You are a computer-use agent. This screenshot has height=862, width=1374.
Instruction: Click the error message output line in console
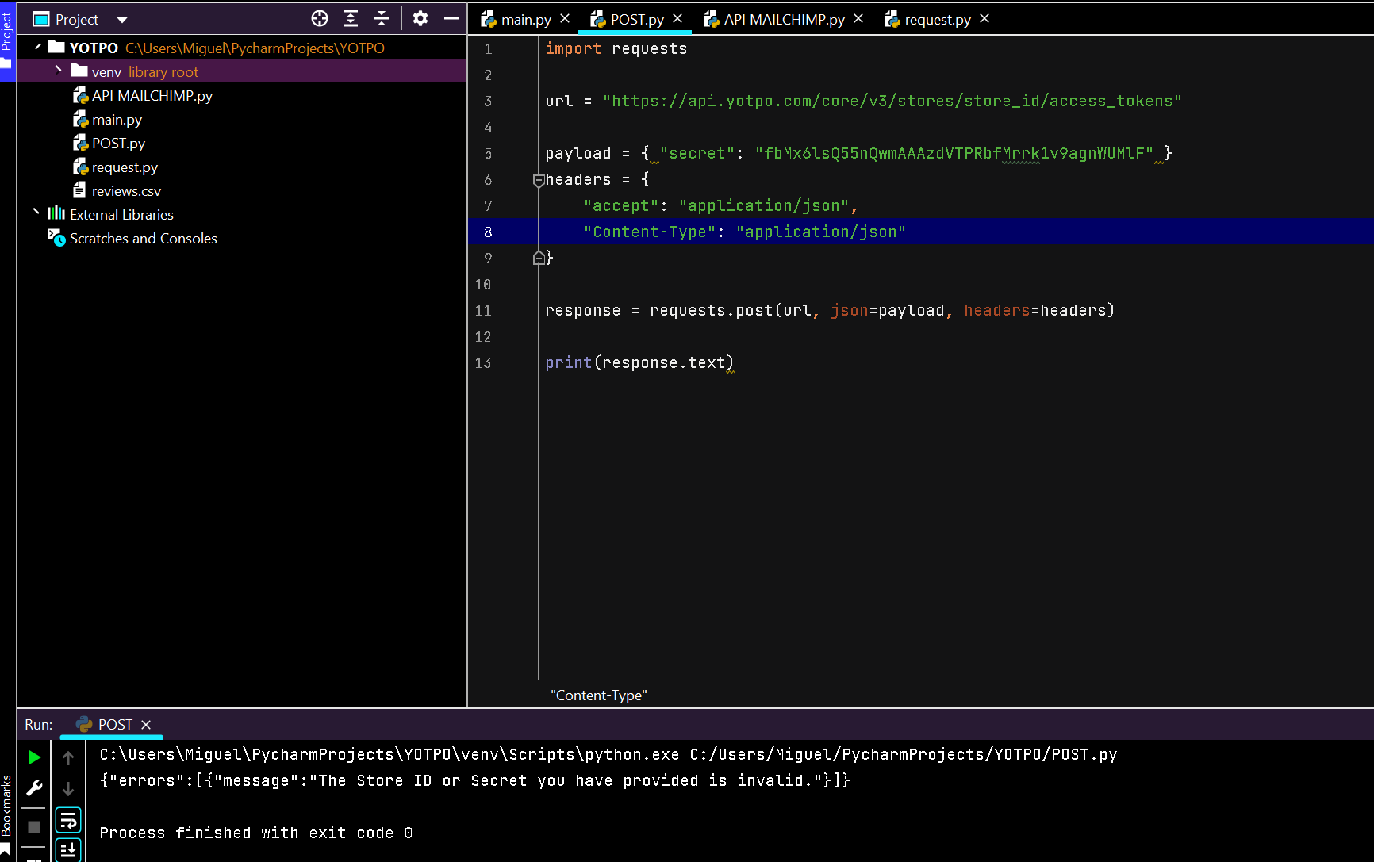[x=474, y=780]
